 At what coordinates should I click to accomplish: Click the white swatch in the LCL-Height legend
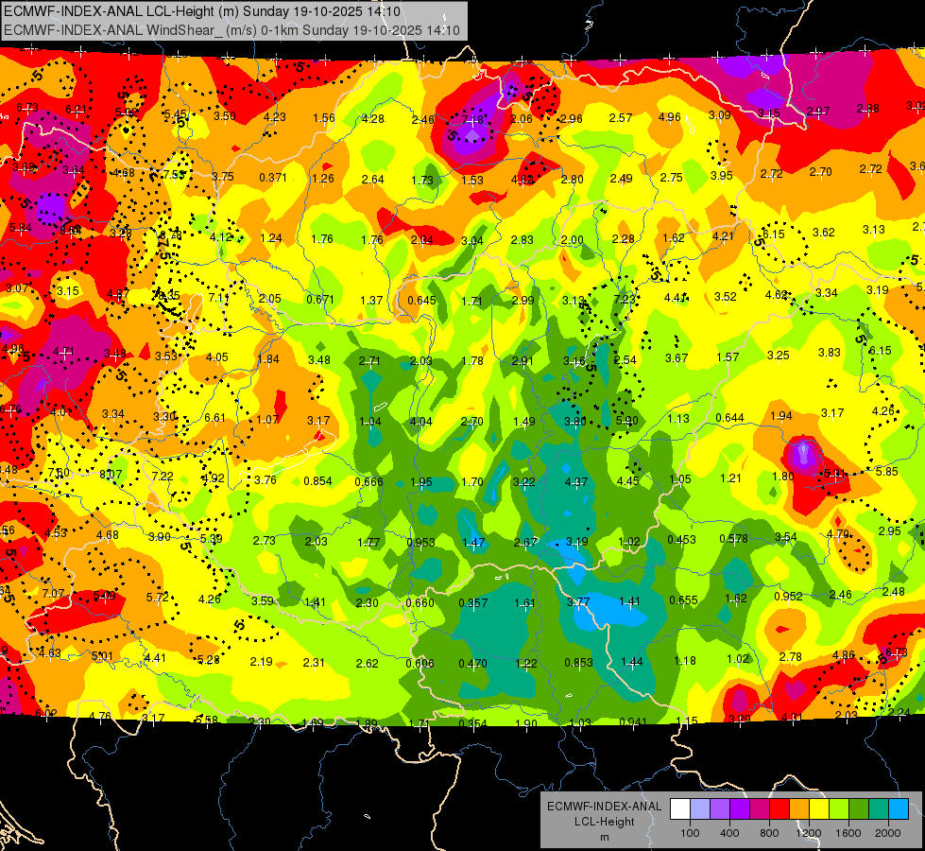tap(680, 809)
